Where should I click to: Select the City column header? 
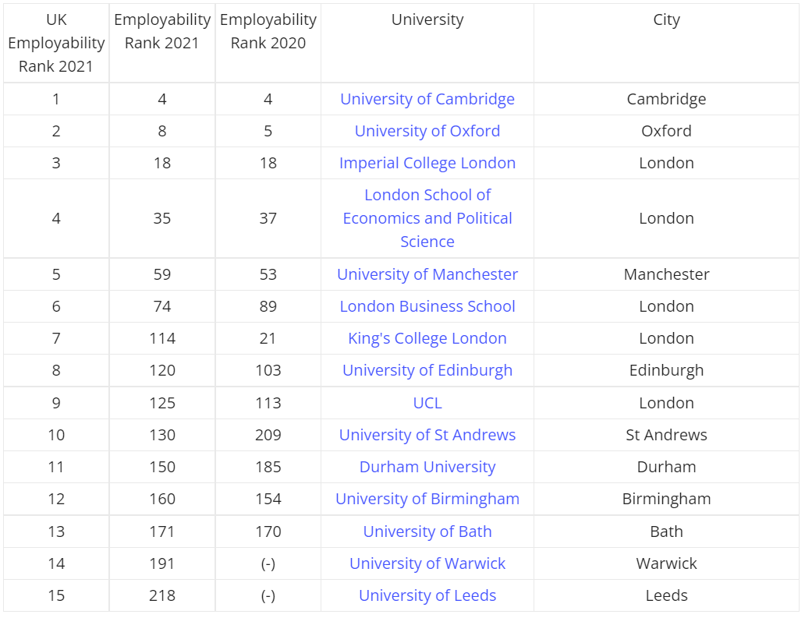[666, 20]
